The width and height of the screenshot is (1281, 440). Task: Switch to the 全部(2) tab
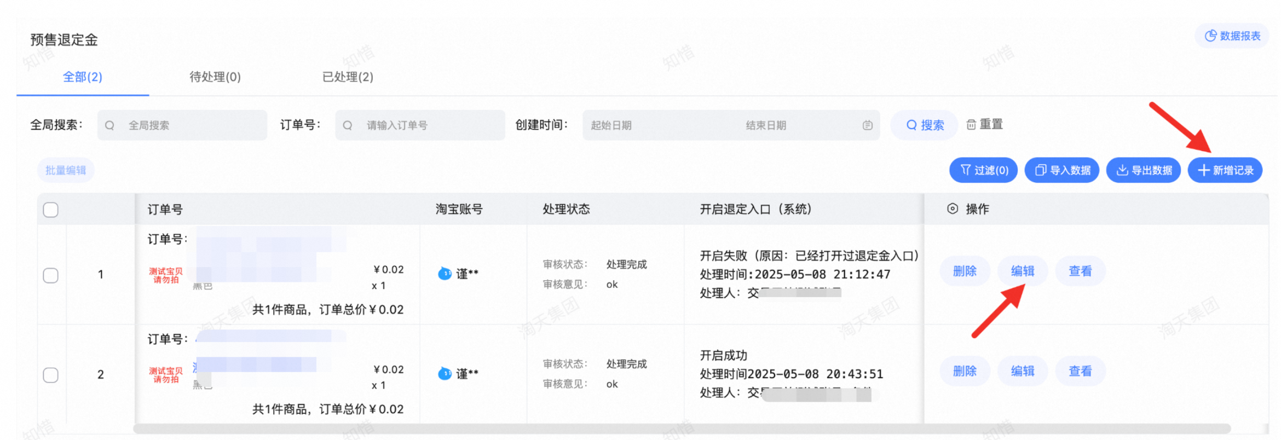(83, 77)
